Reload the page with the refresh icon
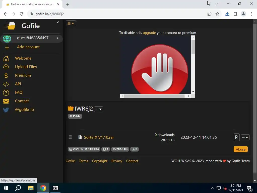Screen dimensions: 257x193 point(22,14)
